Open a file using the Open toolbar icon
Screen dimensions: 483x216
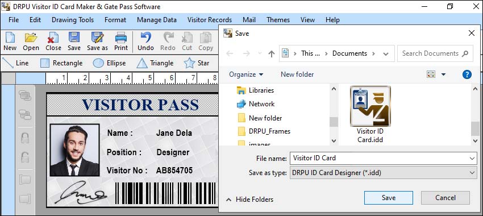coord(31,41)
